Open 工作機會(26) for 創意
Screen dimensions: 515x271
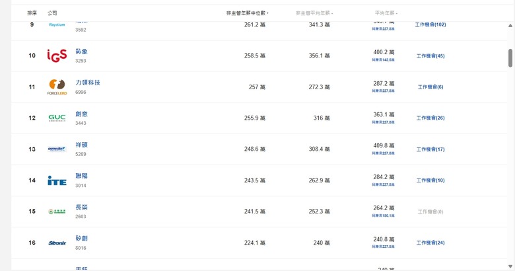coord(430,118)
